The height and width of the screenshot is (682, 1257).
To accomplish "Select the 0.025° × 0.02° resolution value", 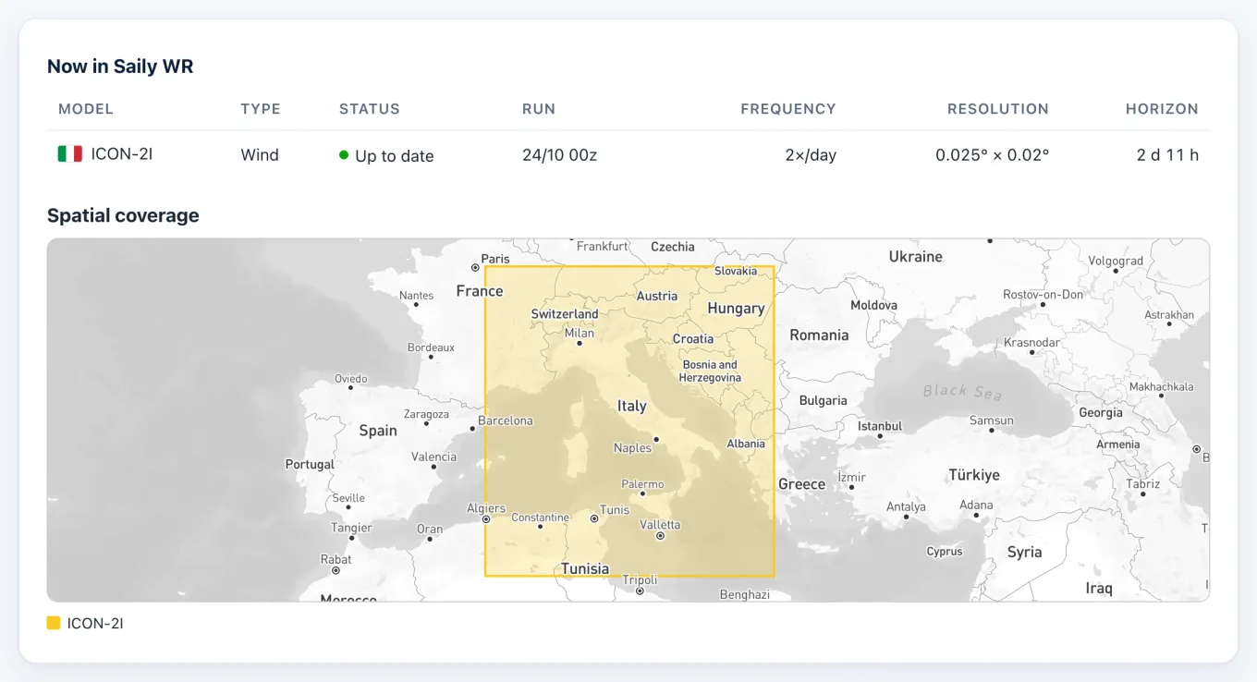I will (x=993, y=155).
